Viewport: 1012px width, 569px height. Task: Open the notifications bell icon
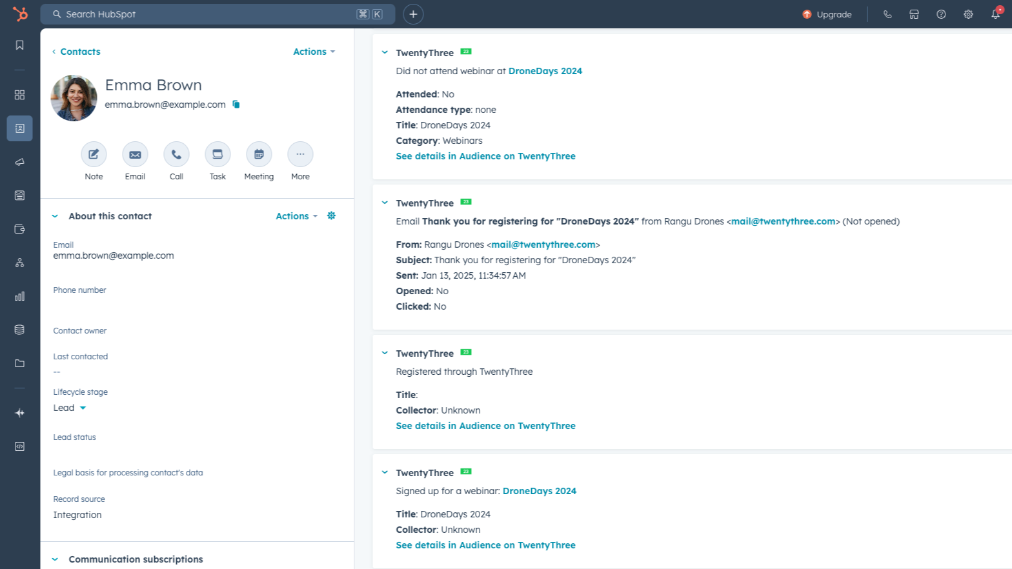(995, 14)
